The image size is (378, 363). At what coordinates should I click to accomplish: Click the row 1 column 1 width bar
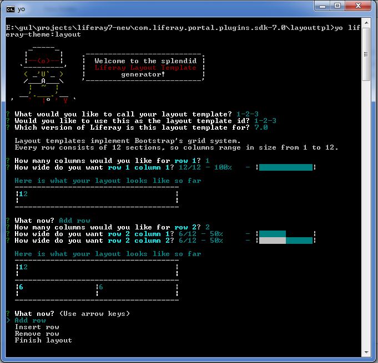coord(286,167)
